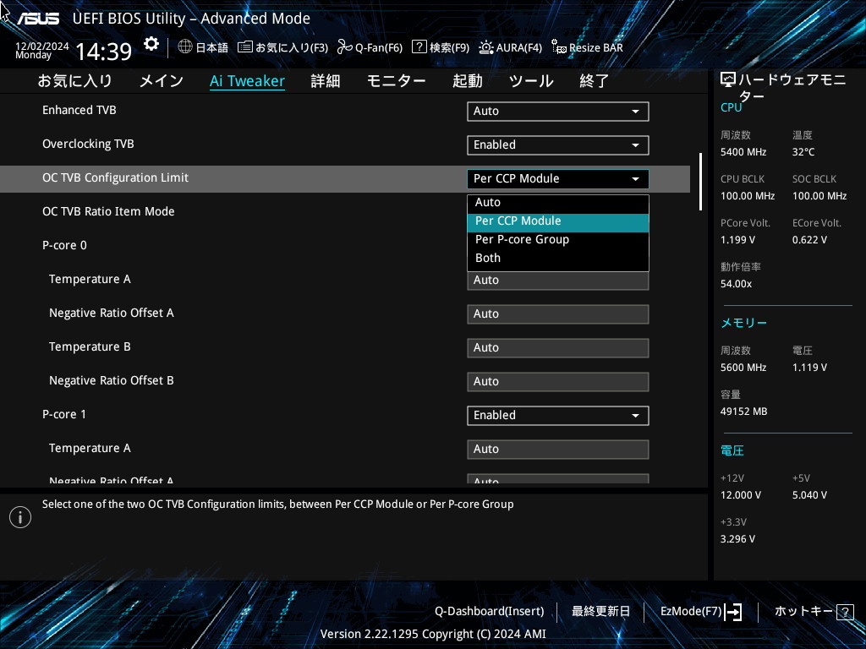Click +12V 12.000 V reading

741,495
